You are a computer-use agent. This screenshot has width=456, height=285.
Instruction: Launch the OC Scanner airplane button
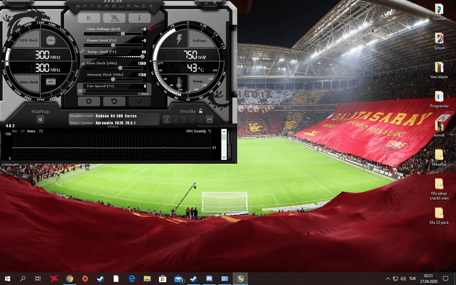pos(114,18)
